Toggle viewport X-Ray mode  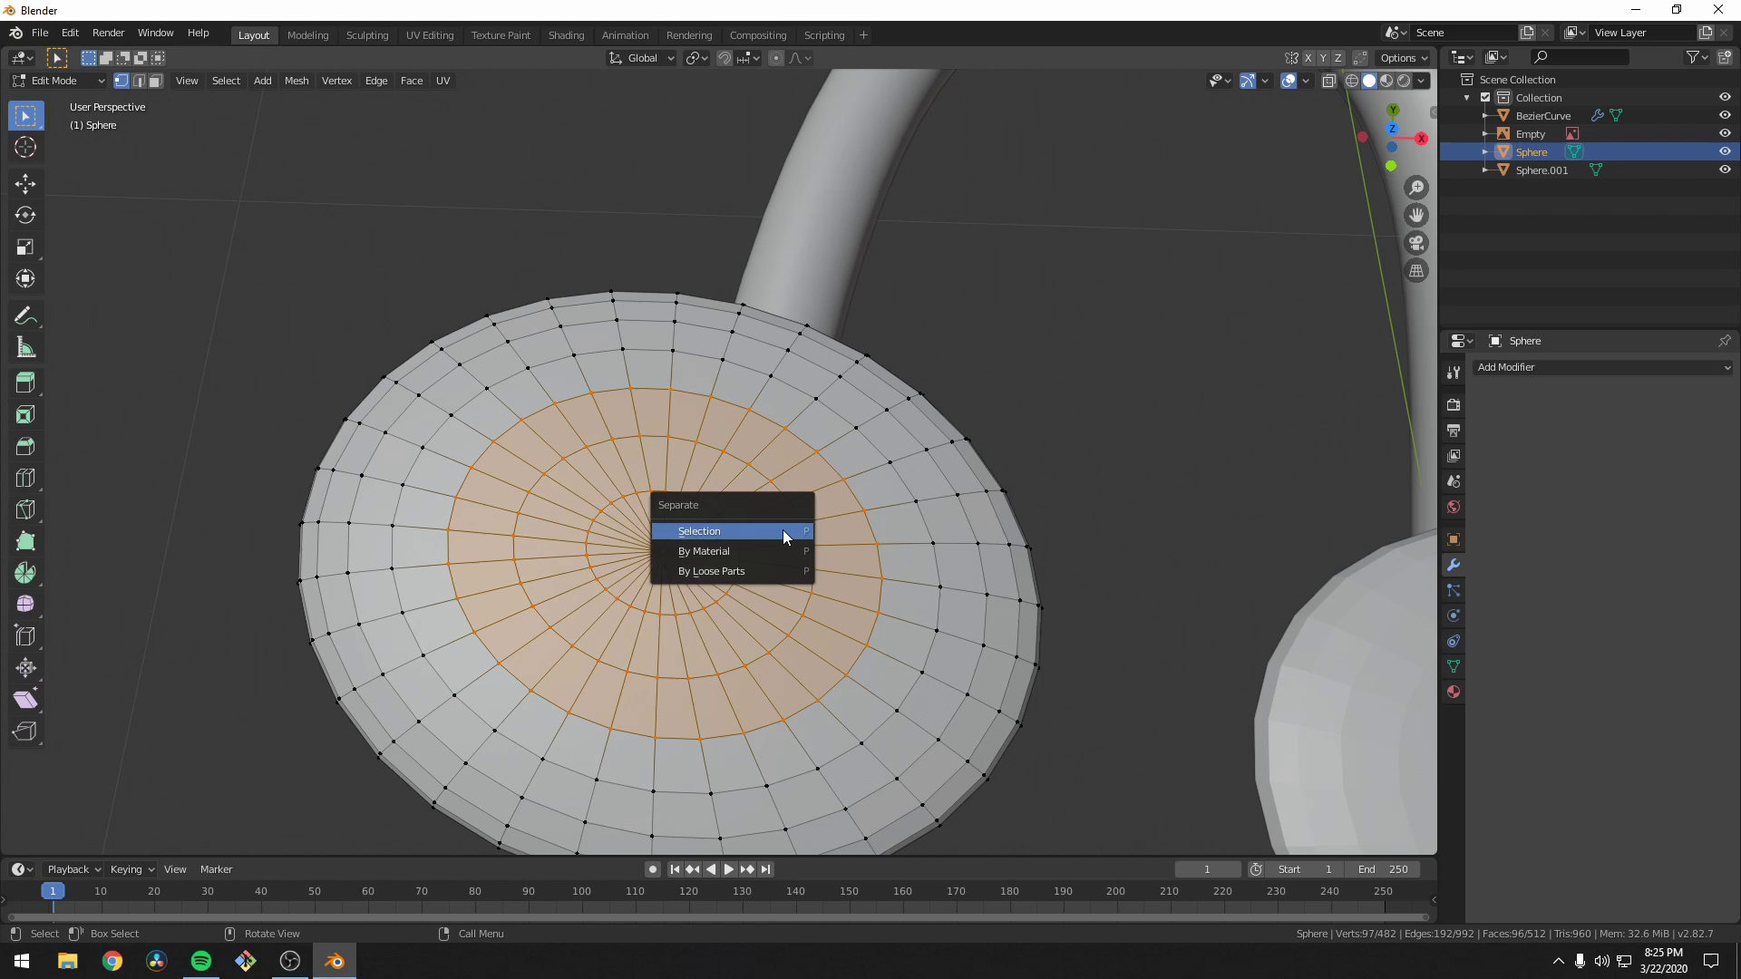tap(1330, 80)
